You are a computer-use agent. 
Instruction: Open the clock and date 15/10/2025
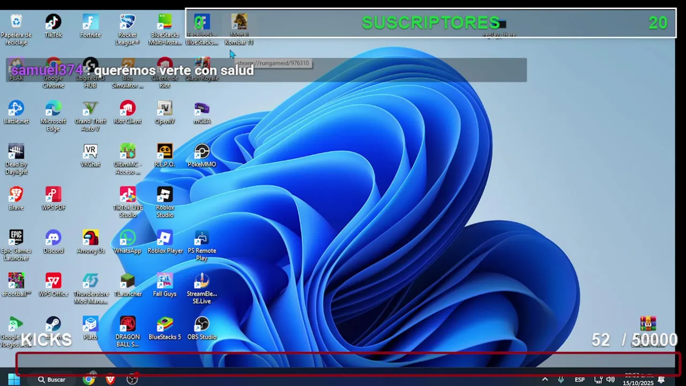coord(638,380)
